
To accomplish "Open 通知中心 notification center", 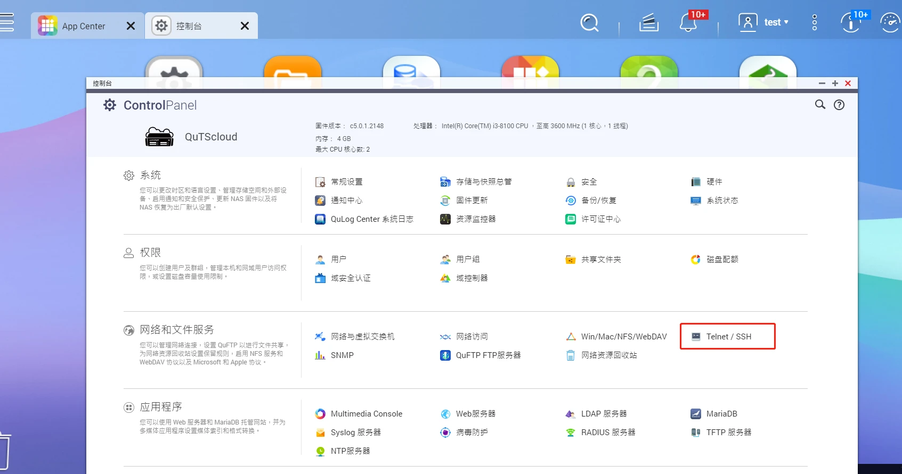I will 339,201.
